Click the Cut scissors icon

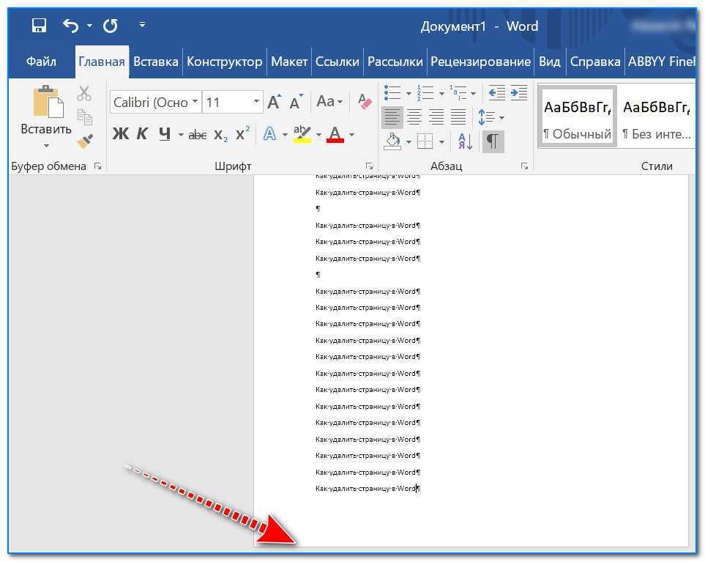point(84,93)
